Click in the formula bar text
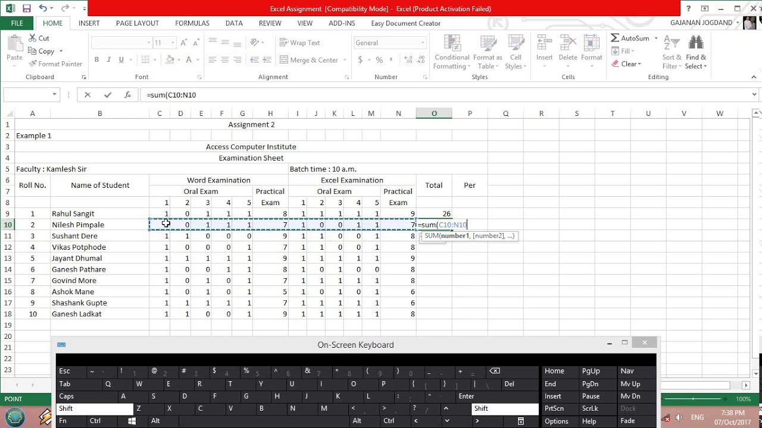762x428 pixels. (x=171, y=95)
